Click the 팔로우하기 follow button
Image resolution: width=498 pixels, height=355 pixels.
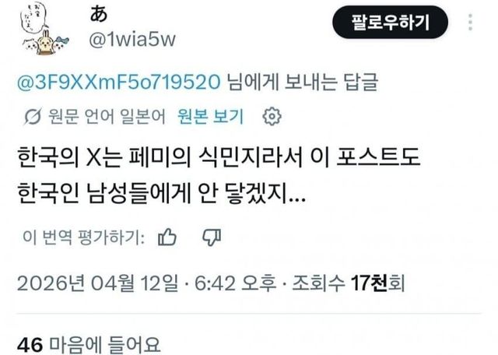(x=391, y=23)
